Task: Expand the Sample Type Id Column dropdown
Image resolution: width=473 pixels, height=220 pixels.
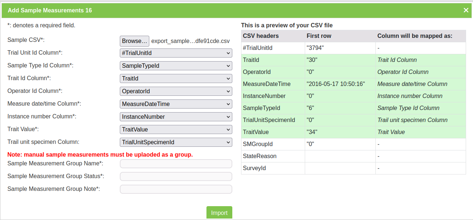Action: pyautogui.click(x=176, y=66)
